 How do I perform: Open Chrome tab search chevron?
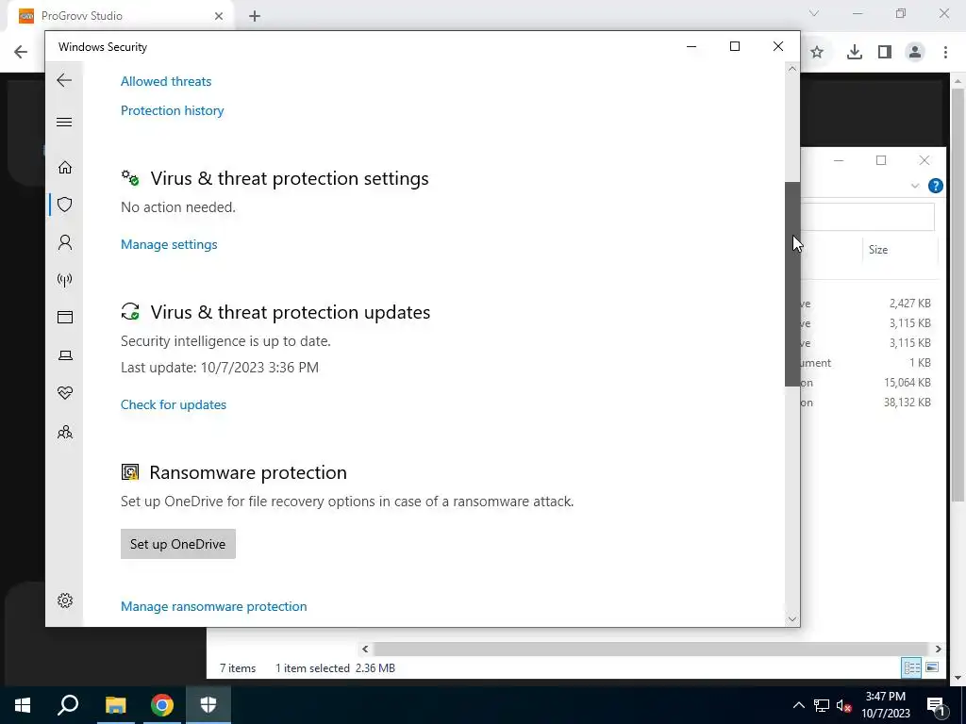814,13
